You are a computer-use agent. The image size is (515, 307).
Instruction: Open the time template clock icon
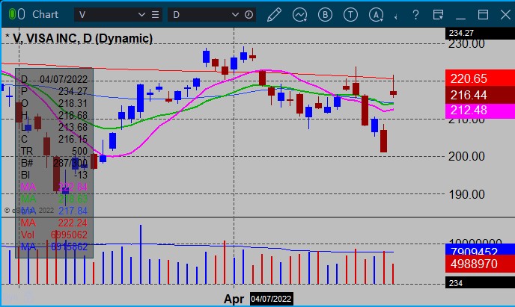pyautogui.click(x=249, y=15)
